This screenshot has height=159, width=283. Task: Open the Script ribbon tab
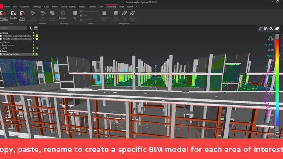coord(122,7)
